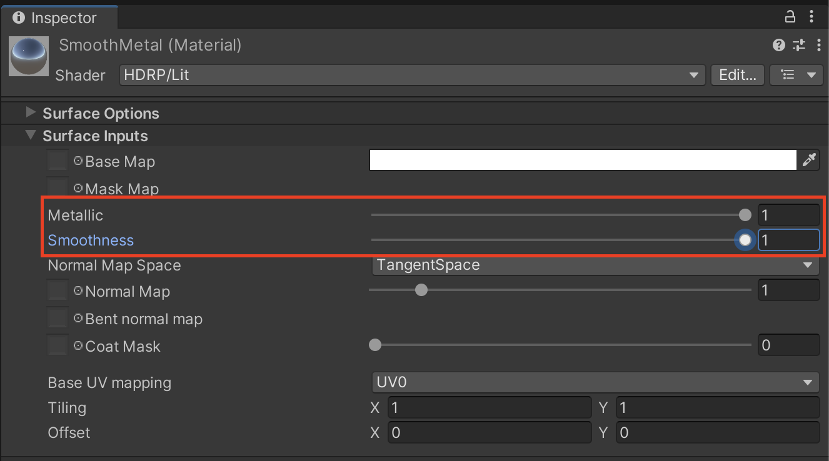
Task: Click the Edit... shader button
Action: point(738,75)
